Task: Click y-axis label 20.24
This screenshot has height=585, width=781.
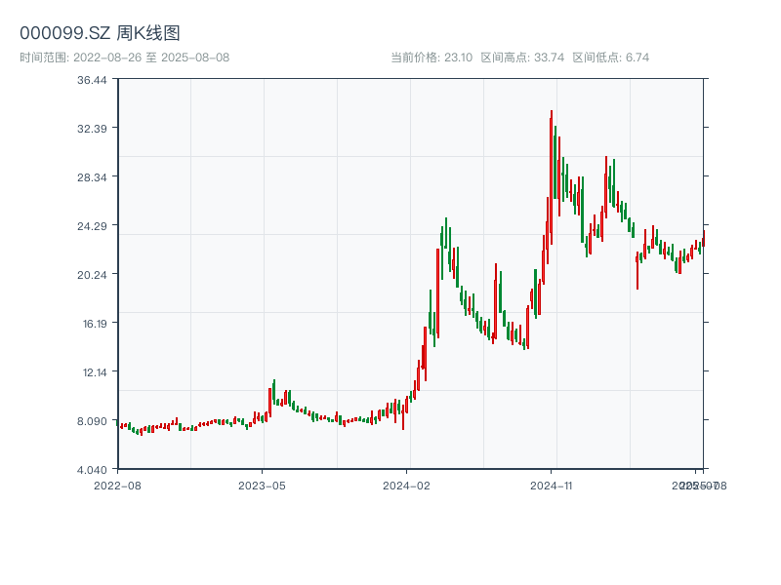Action: pos(92,275)
